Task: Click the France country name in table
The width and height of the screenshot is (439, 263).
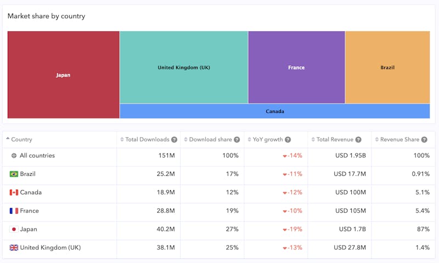Action: point(29,211)
